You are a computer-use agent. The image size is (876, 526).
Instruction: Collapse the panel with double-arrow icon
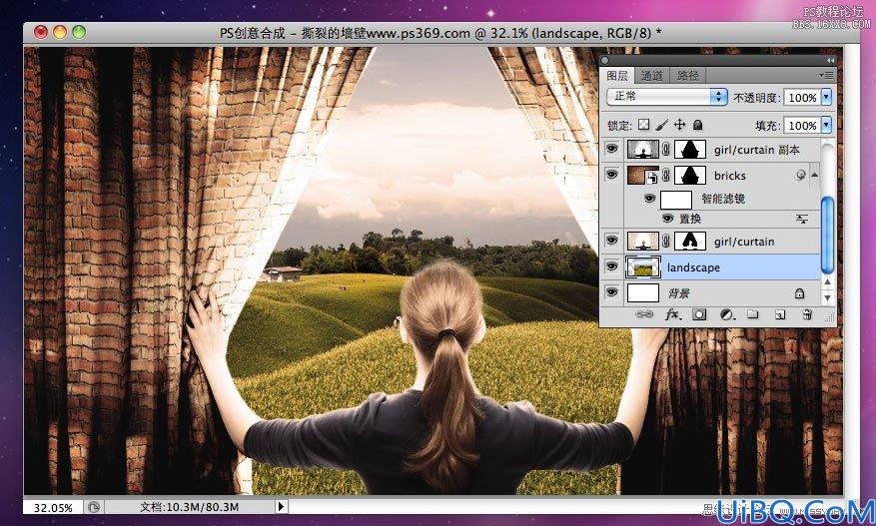tap(830, 60)
